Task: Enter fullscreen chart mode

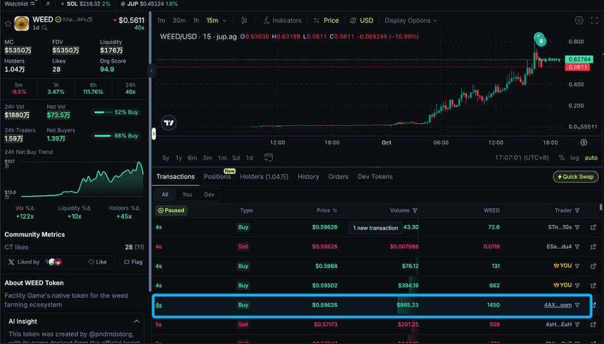Action: [595, 20]
